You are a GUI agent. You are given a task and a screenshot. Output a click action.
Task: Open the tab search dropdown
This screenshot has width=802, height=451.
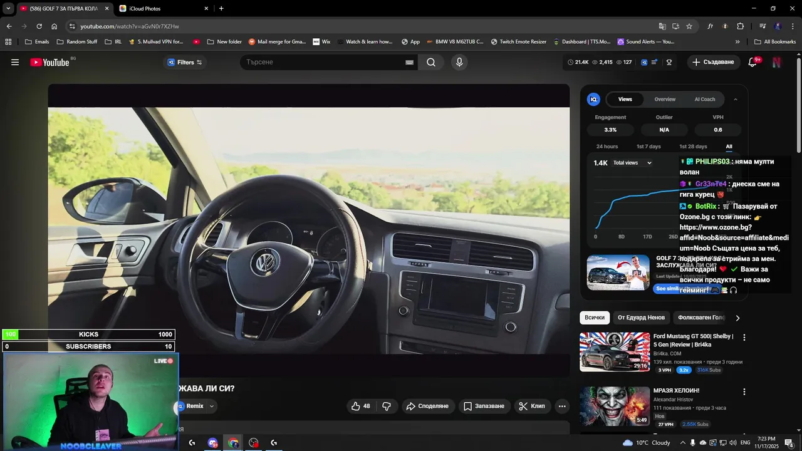[8, 8]
